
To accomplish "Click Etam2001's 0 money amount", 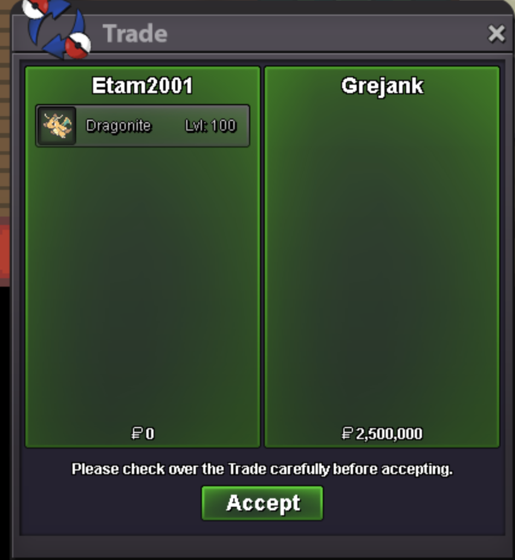I will pyautogui.click(x=150, y=434).
